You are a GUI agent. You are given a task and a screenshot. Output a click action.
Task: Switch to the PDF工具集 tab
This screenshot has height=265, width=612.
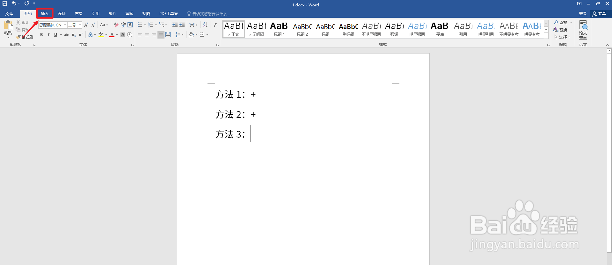tap(169, 14)
